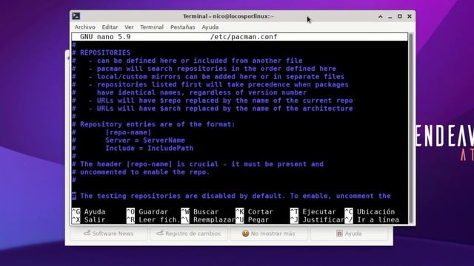The width and height of the screenshot is (474, 266).
Task: Click 'uncommented to enable the repo.' line
Action: [x=145, y=172]
